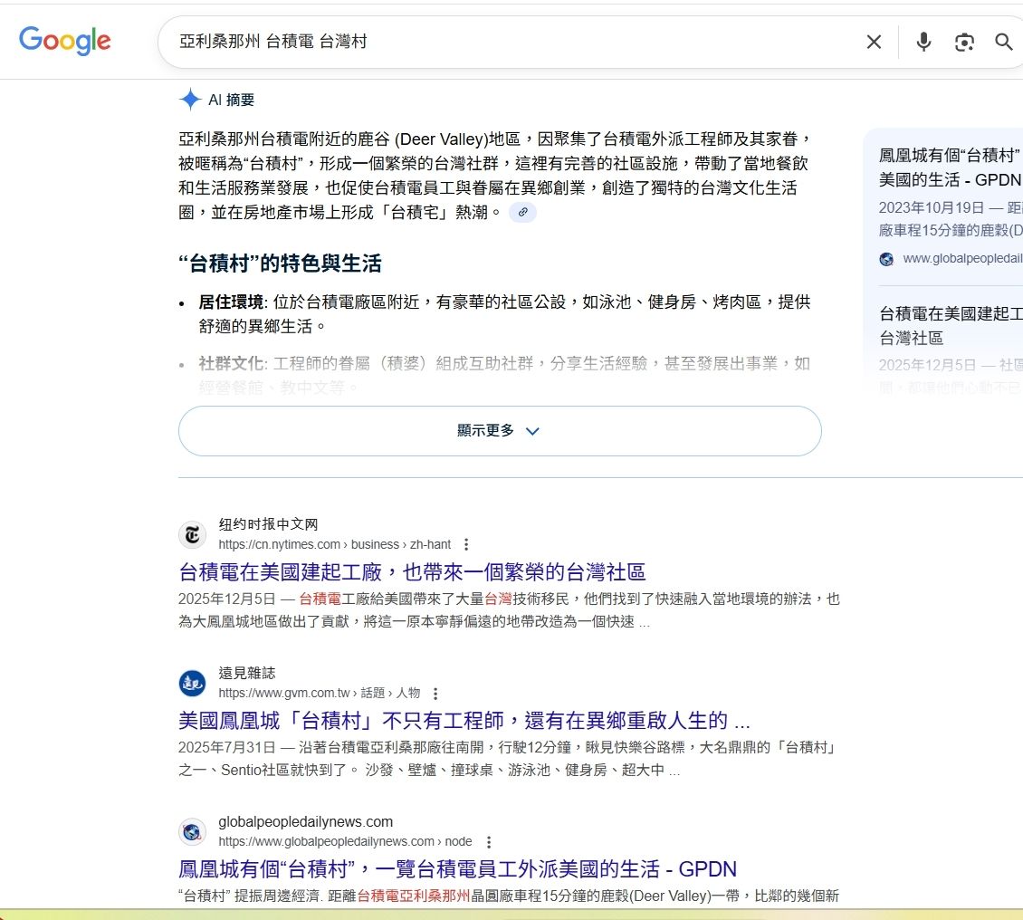1023x920 pixels.
Task: Open 美國鳳凰城「台積村」 article from 遠見雜誌
Action: tap(464, 721)
